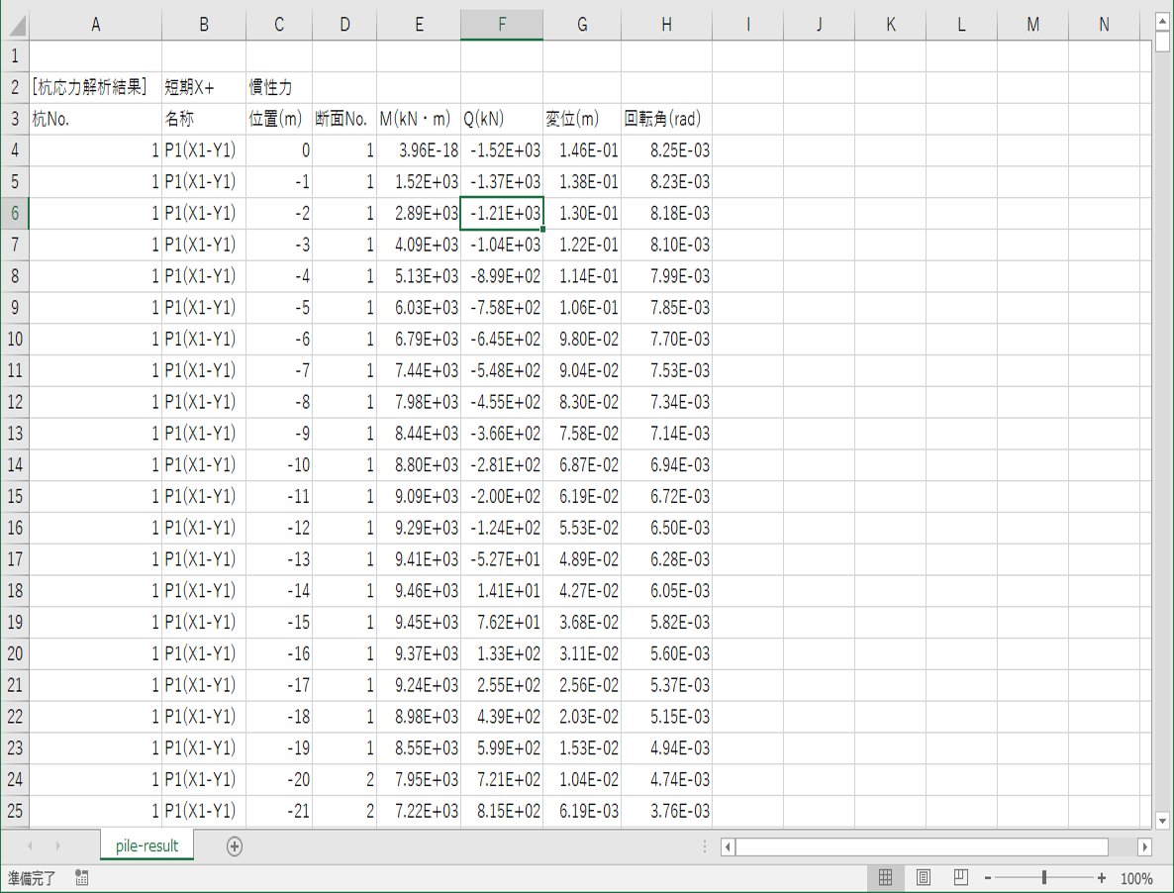Switch to Page Break Preview icon
This screenshot has width=1174, height=893.
coord(960,877)
